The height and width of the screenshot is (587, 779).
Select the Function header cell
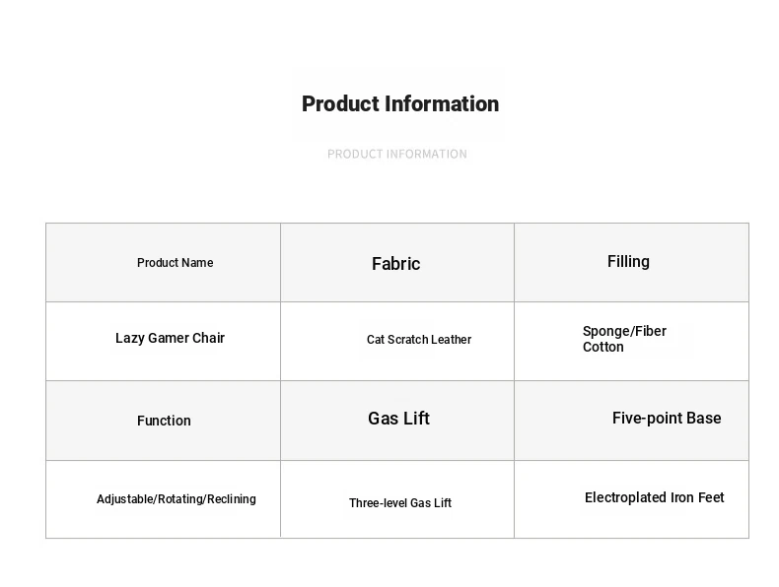point(163,421)
